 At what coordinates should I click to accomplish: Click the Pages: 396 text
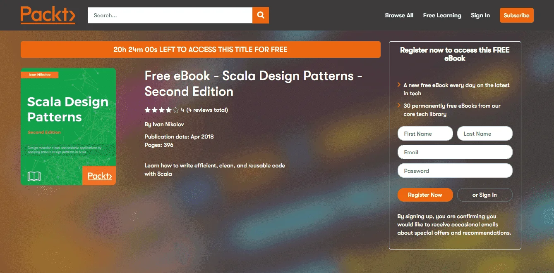[159, 145]
